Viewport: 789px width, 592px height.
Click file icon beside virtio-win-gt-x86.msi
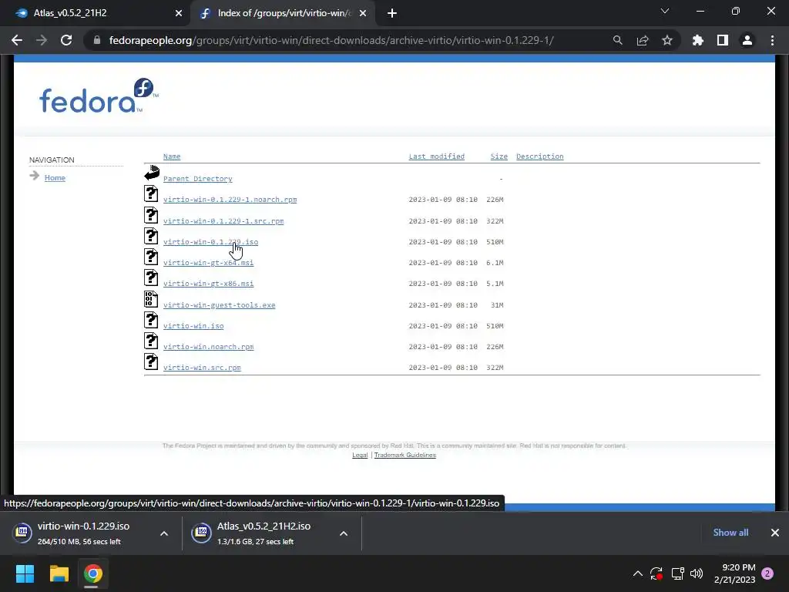[x=151, y=277]
